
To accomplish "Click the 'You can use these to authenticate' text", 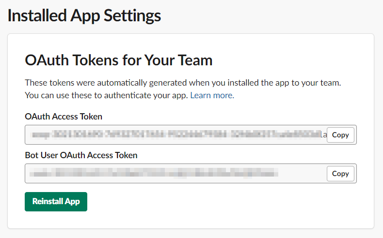I will coord(107,95).
